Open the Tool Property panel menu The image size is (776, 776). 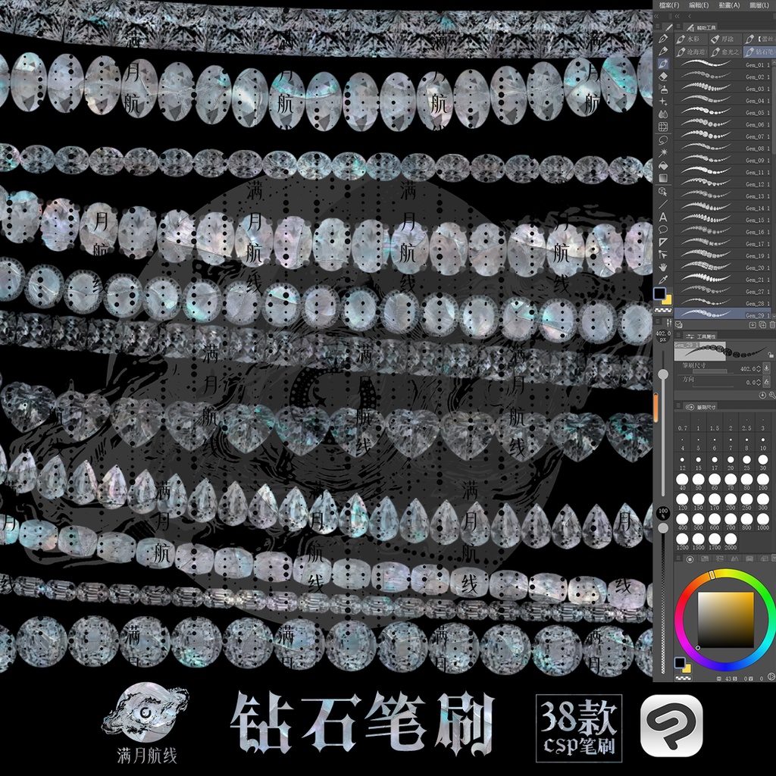pos(678,335)
